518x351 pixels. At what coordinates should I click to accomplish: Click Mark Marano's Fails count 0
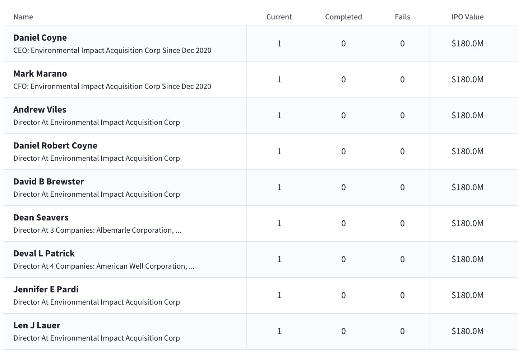402,79
